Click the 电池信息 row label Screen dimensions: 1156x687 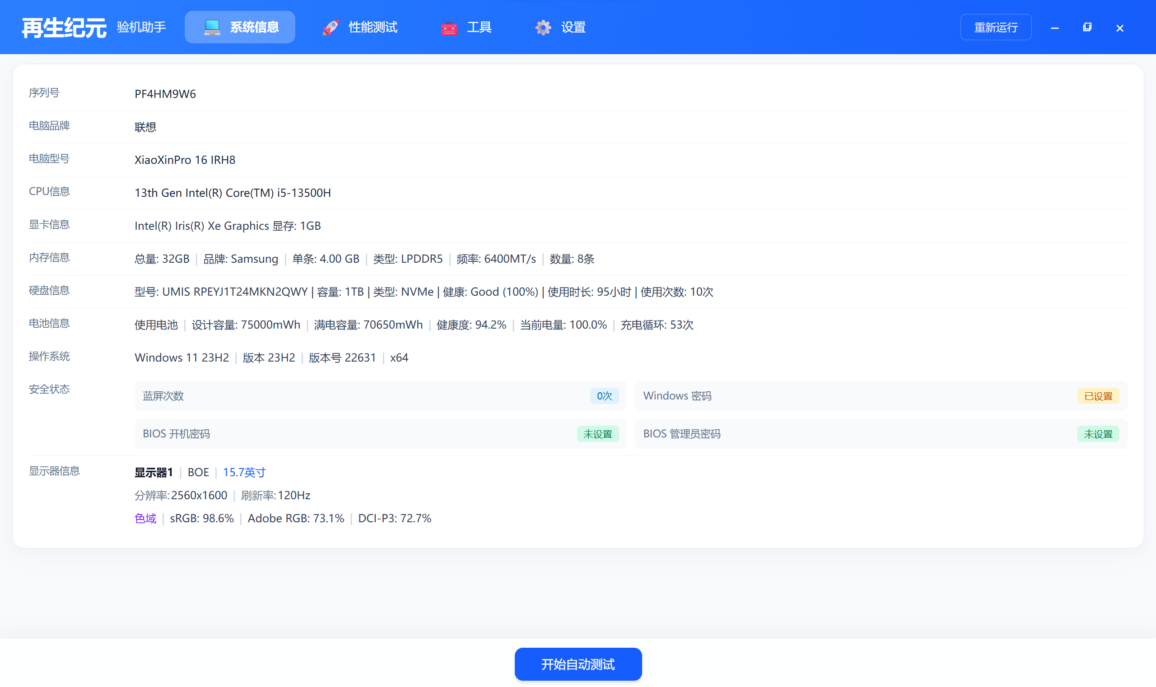pyautogui.click(x=49, y=323)
